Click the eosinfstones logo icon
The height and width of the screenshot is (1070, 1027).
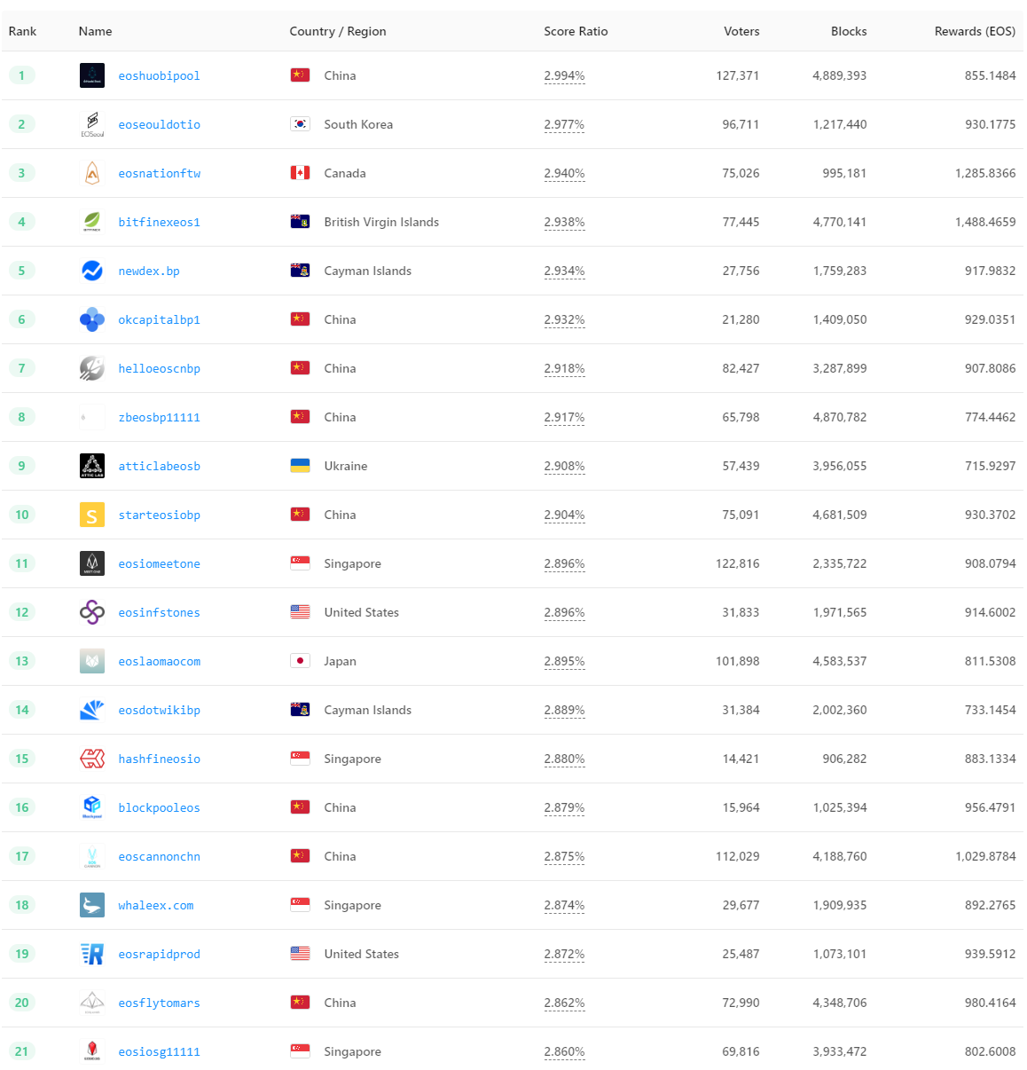92,612
